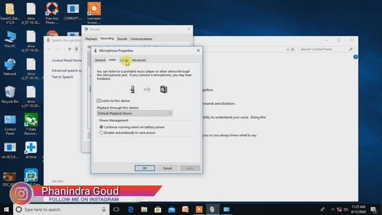Image resolution: width=382 pixels, height=215 pixels.
Task: Open dr.fone desktop icon
Action: click(31, 150)
